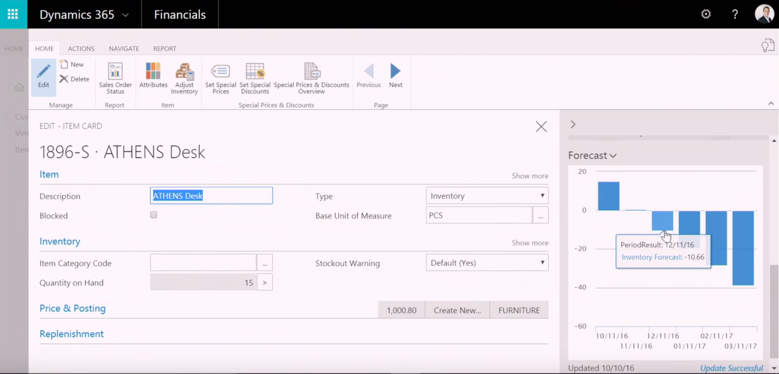Image resolution: width=779 pixels, height=374 pixels.
Task: Click the Item Category Code field
Action: coord(203,263)
